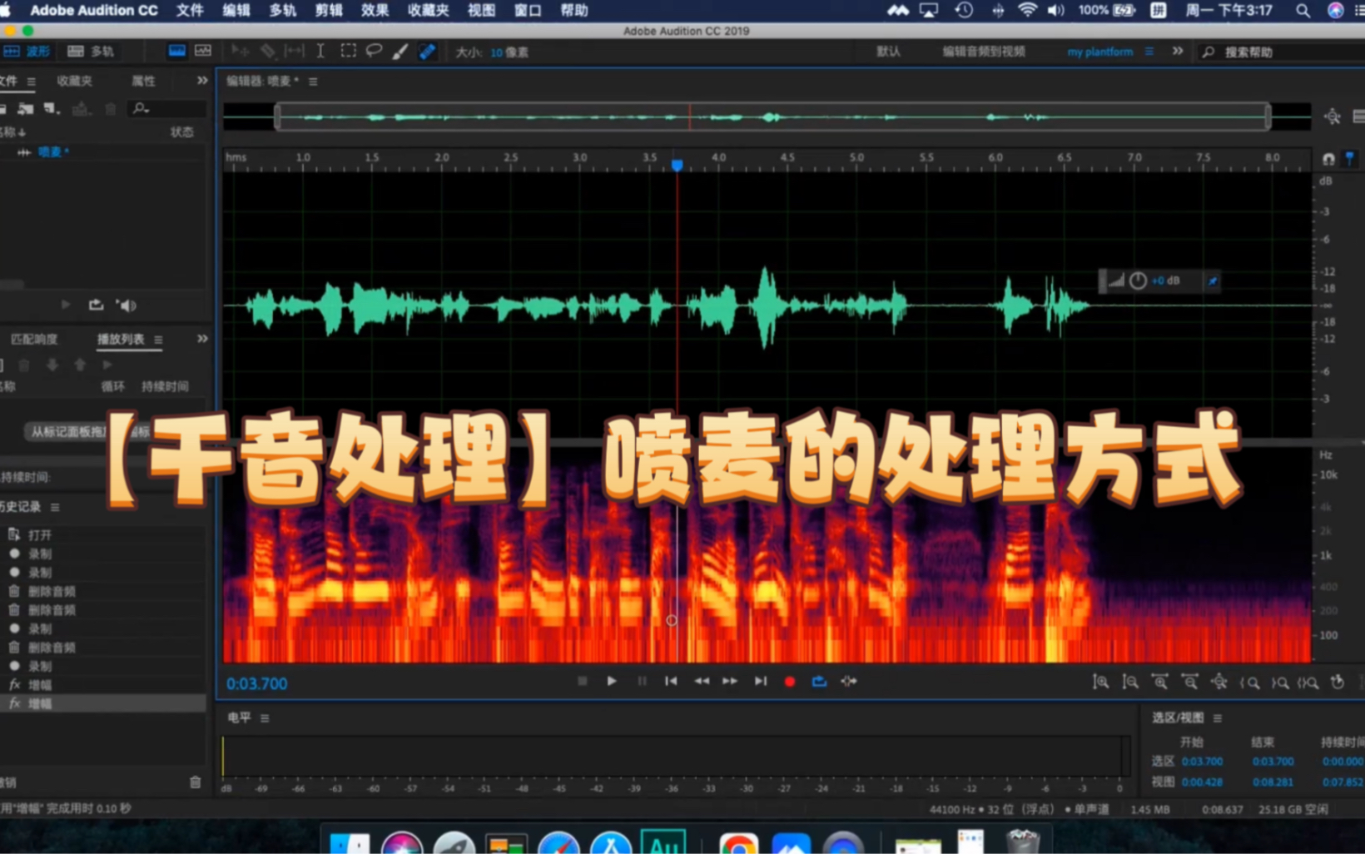The image size is (1365, 854).
Task: Toggle Skip Selection in transport
Action: [x=849, y=681]
